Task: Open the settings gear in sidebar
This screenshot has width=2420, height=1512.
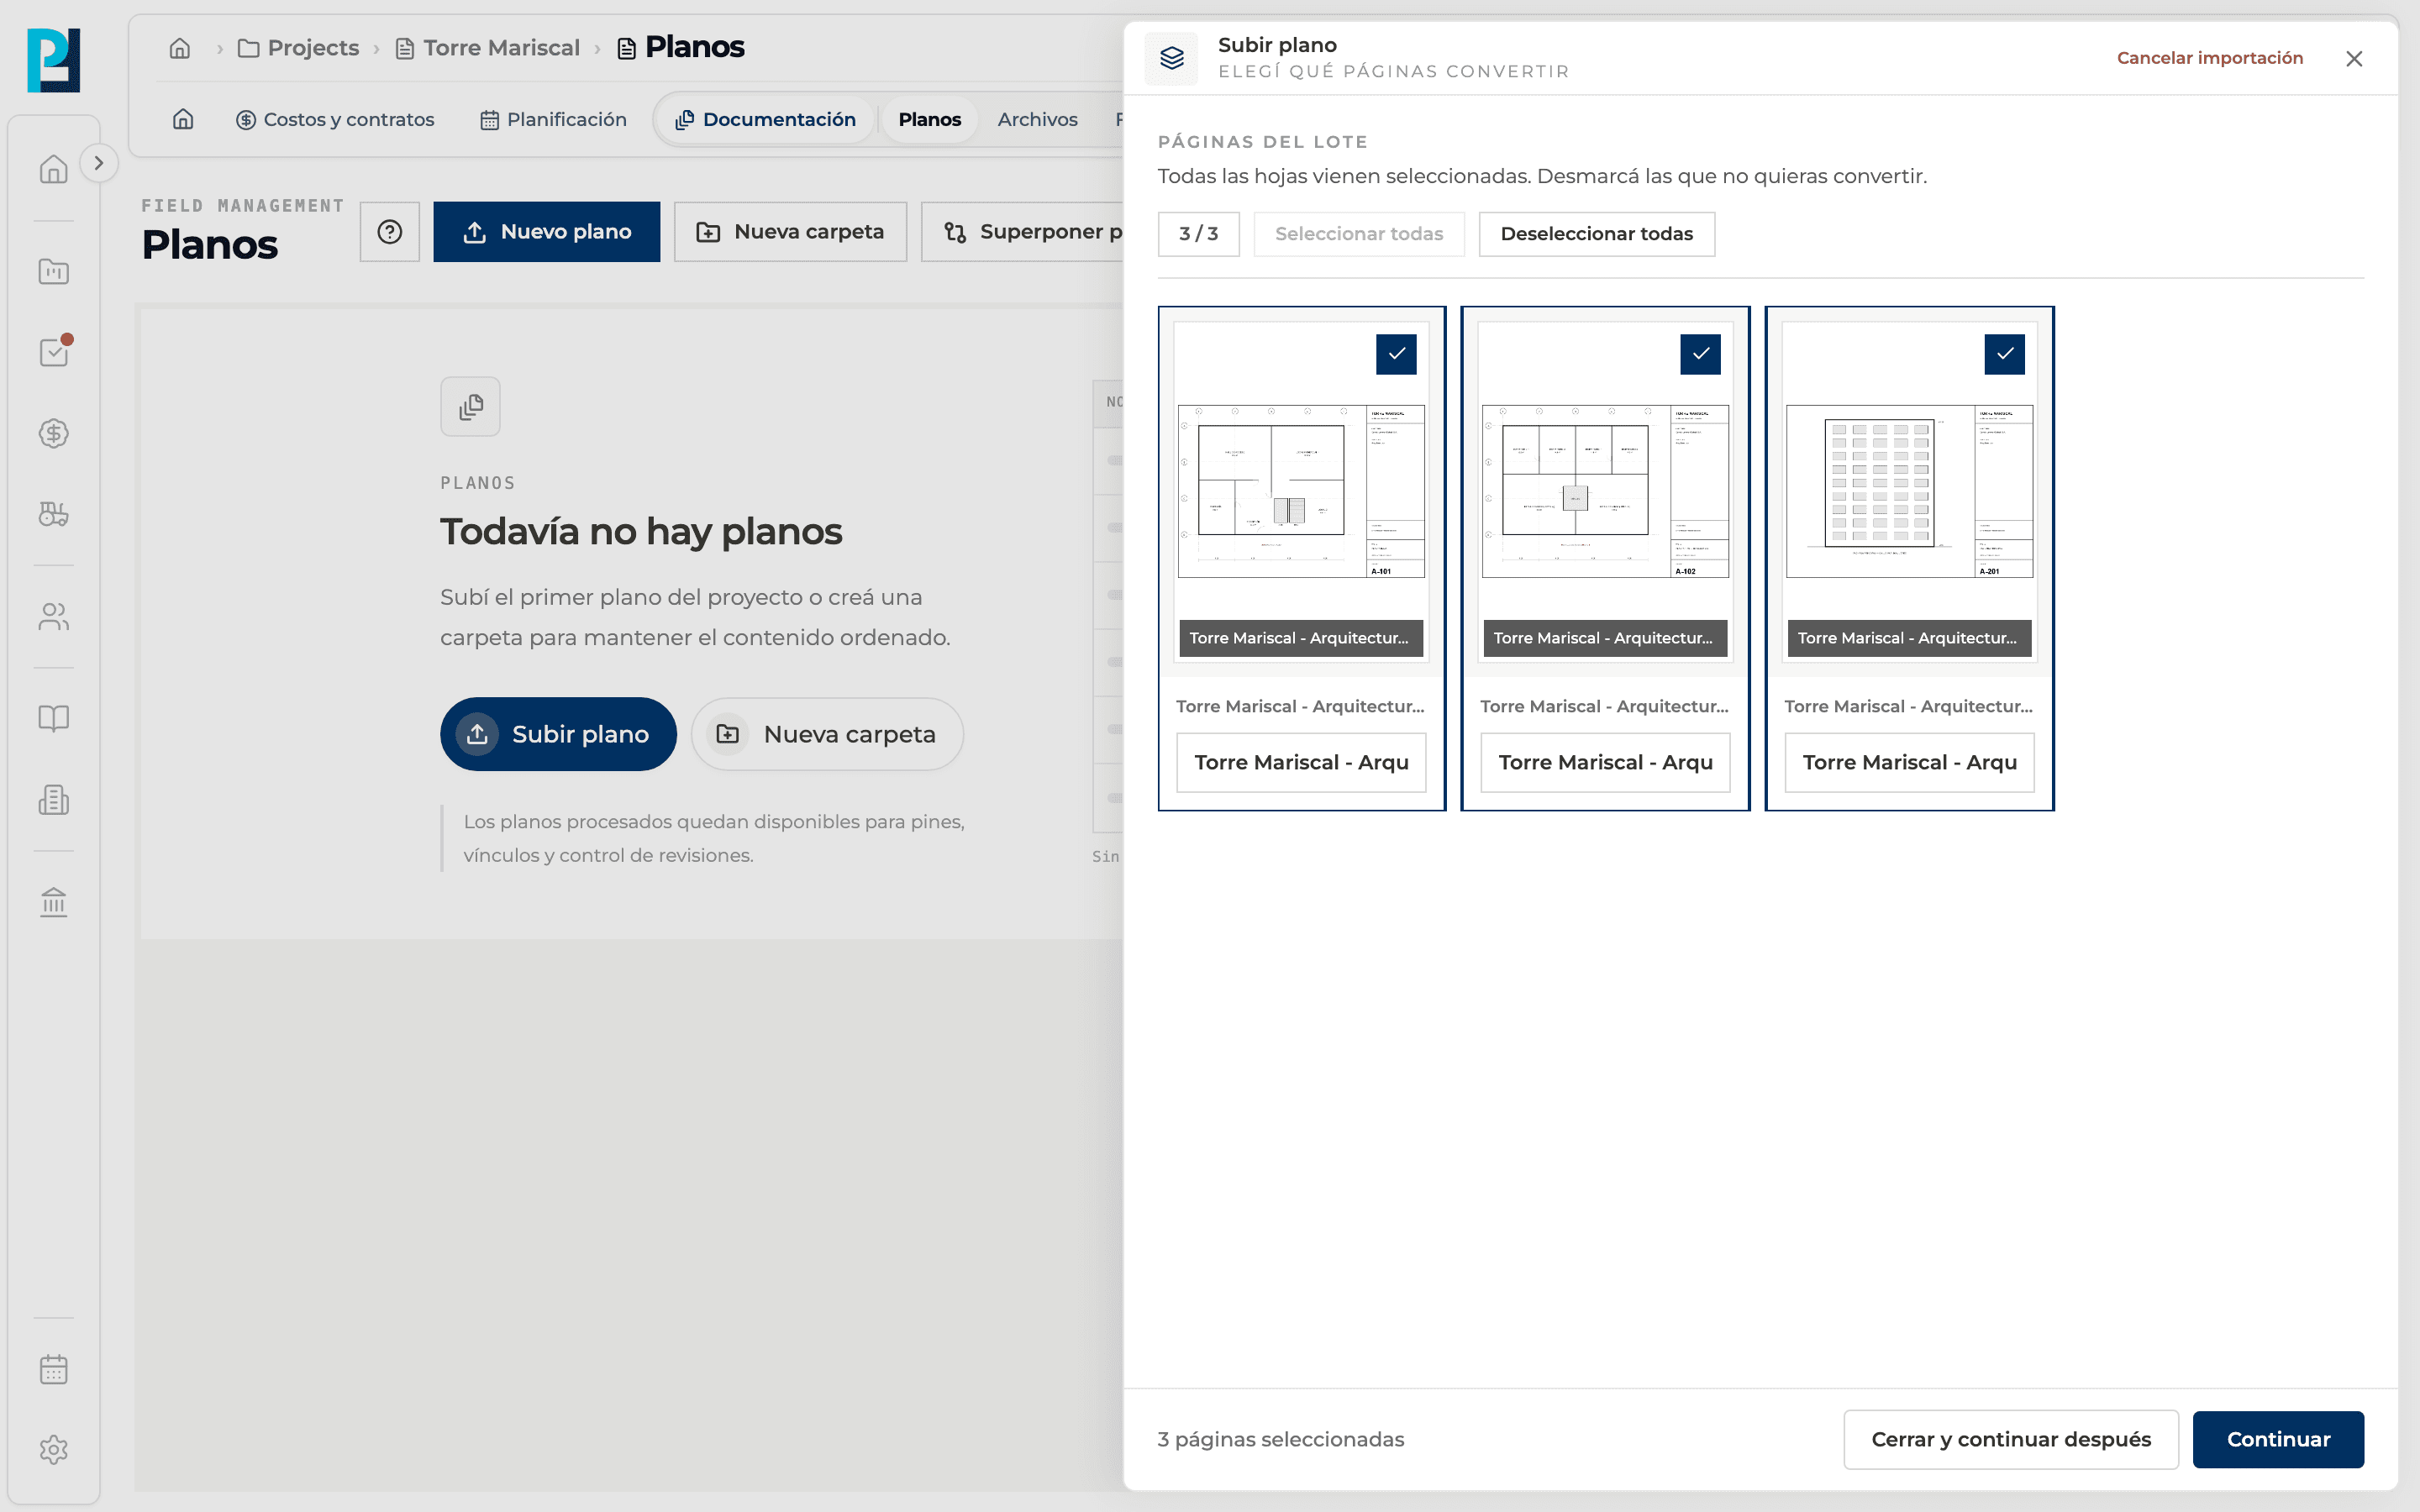Action: (53, 1449)
